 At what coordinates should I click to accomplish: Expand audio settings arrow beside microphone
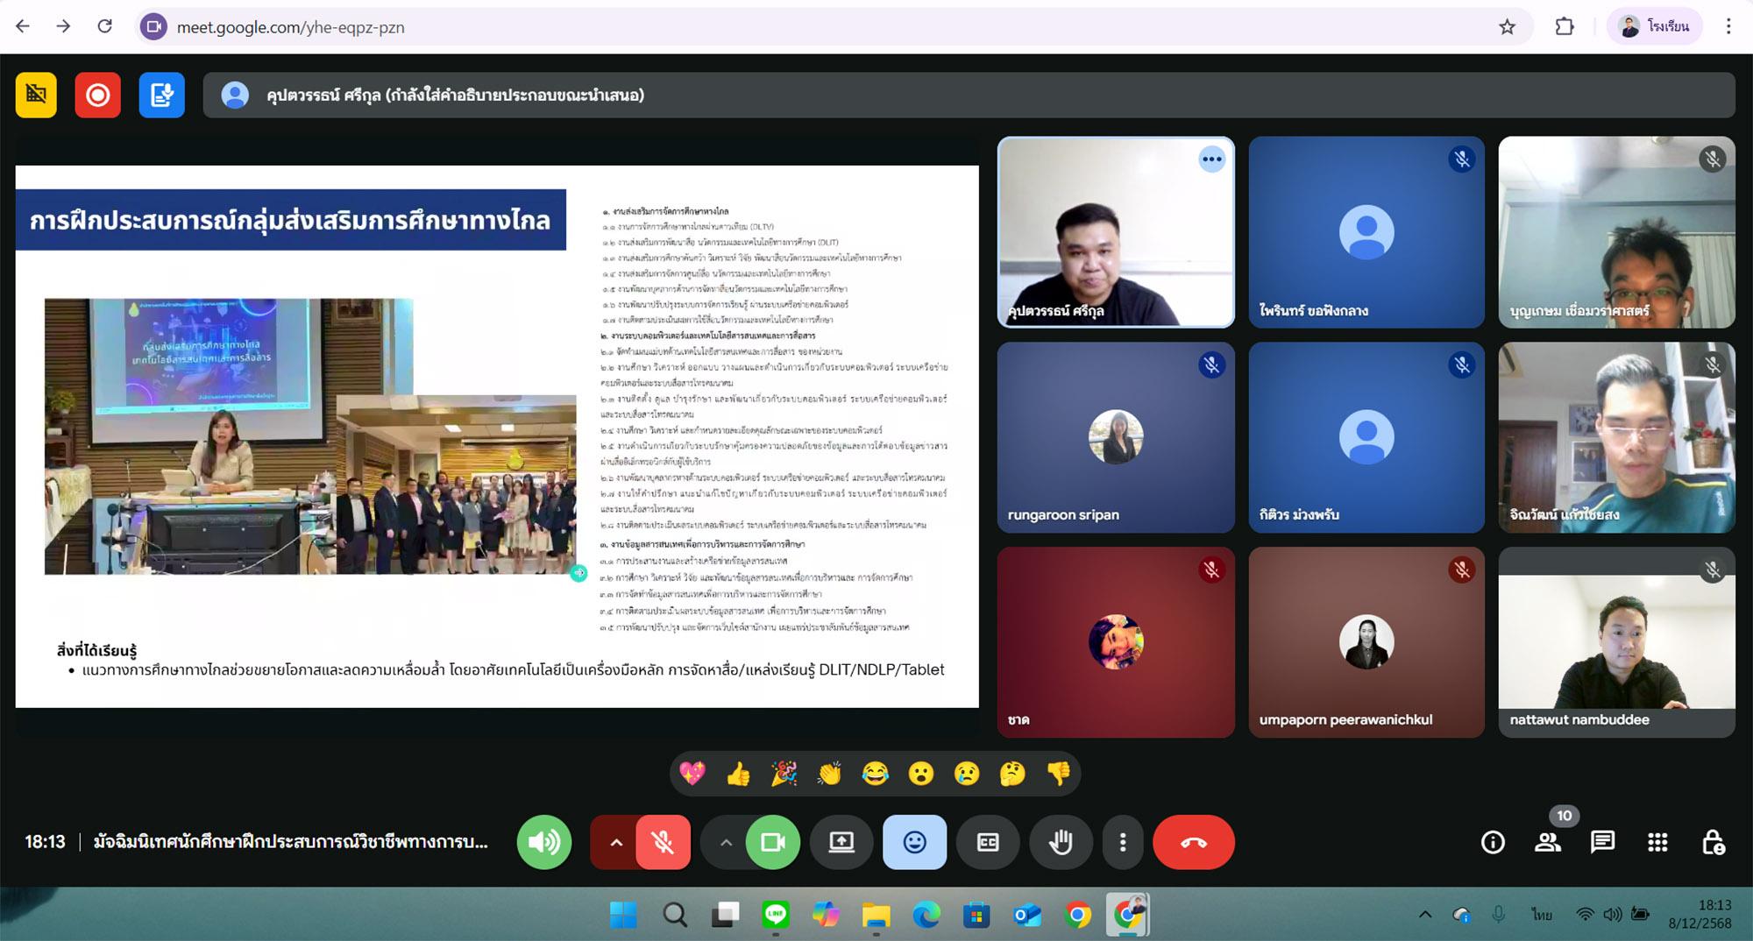(x=616, y=842)
